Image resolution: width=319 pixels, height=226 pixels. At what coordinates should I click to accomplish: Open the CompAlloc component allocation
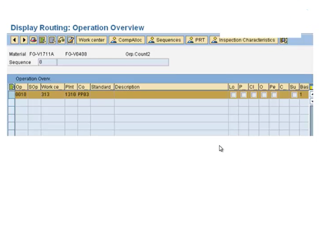[x=127, y=40]
